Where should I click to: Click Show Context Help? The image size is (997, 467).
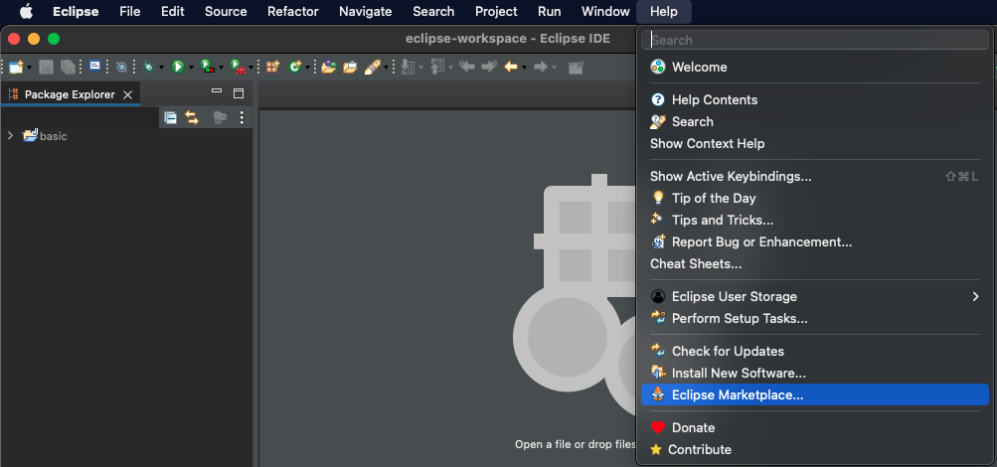click(x=815, y=144)
